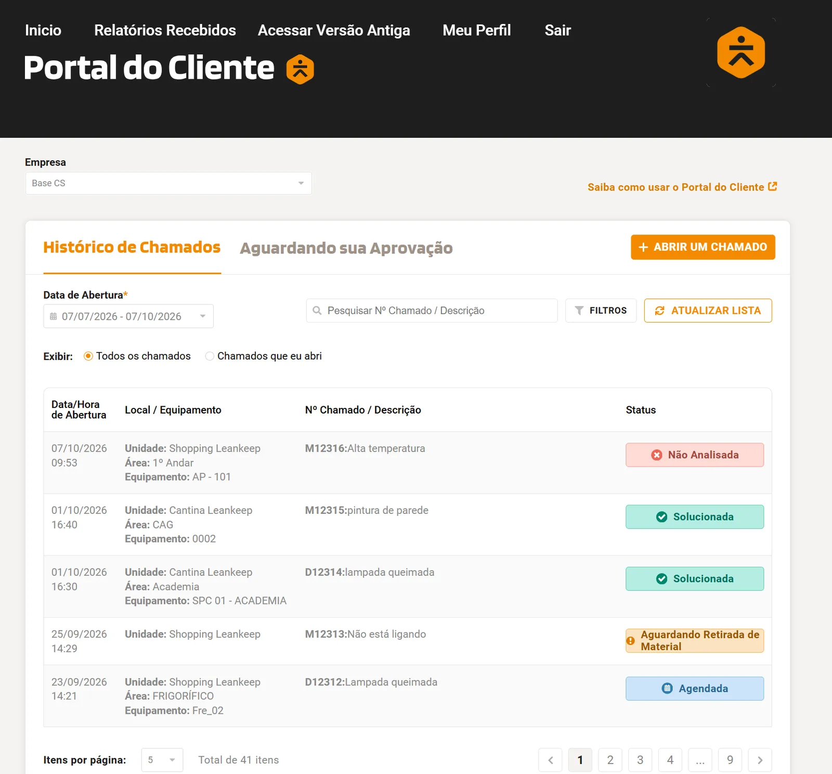Click the large orange hexagon logo in header
832x774 pixels.
point(741,53)
